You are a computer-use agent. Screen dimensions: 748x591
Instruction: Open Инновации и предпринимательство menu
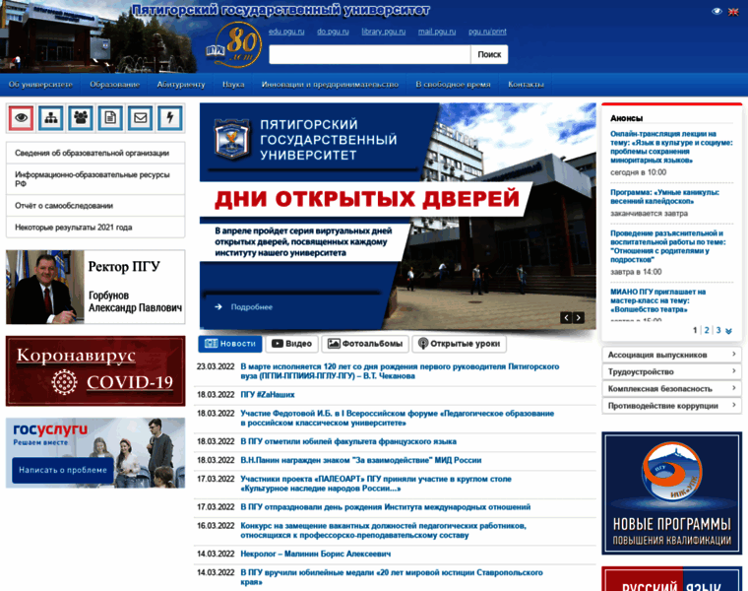[x=330, y=85]
